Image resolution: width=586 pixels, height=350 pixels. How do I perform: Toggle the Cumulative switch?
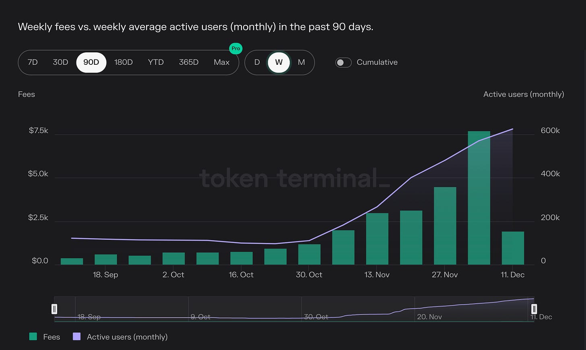tap(343, 62)
